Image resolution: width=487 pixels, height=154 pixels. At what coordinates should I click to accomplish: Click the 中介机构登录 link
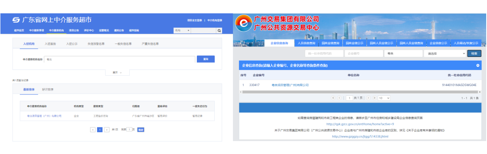tap(215, 20)
